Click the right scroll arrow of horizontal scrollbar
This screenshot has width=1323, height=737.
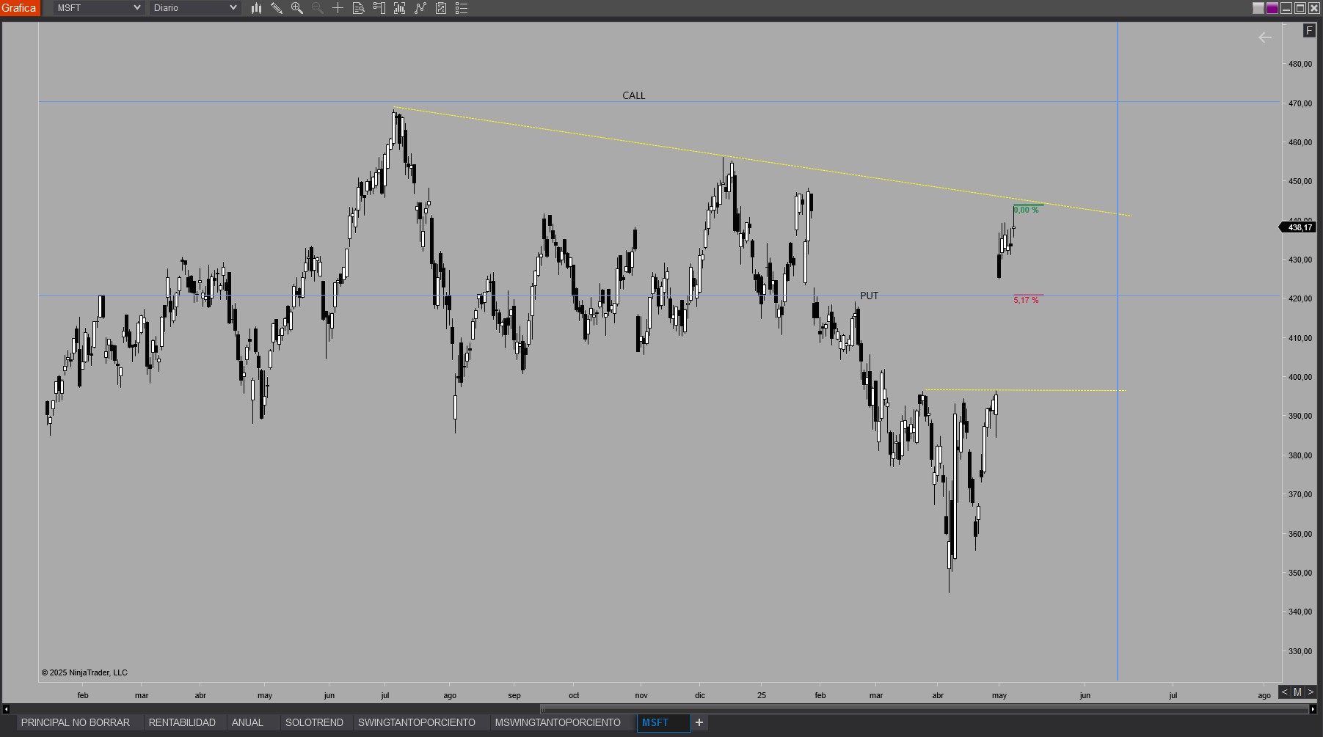tap(1313, 709)
